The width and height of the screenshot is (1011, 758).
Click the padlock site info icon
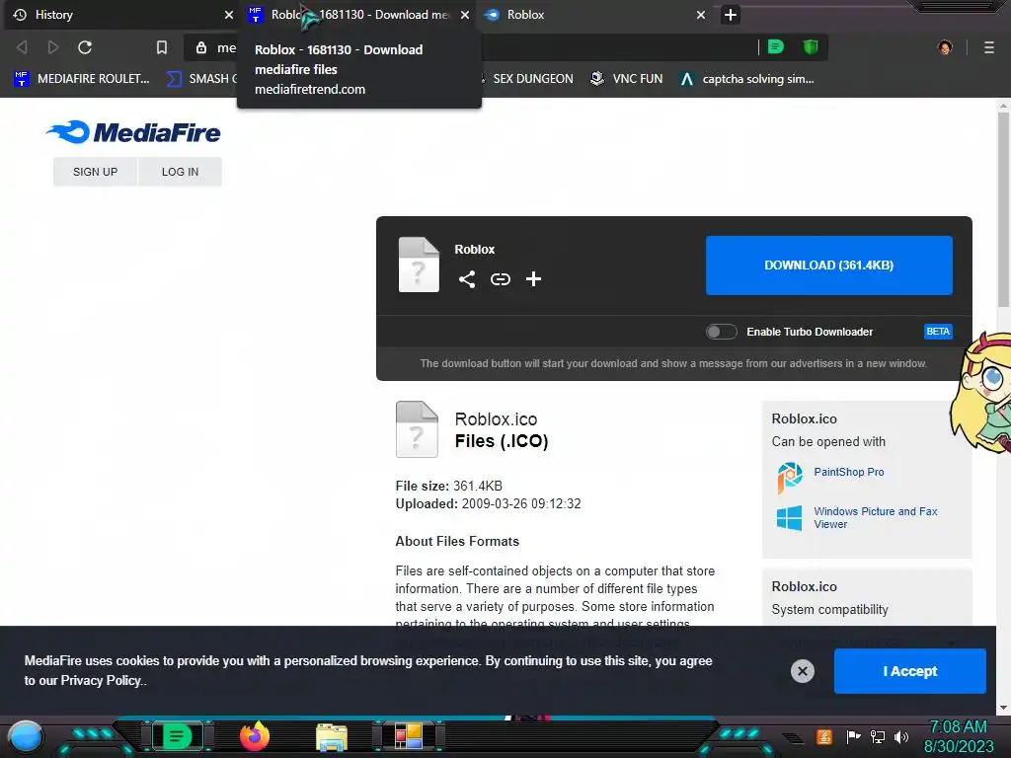[201, 47]
